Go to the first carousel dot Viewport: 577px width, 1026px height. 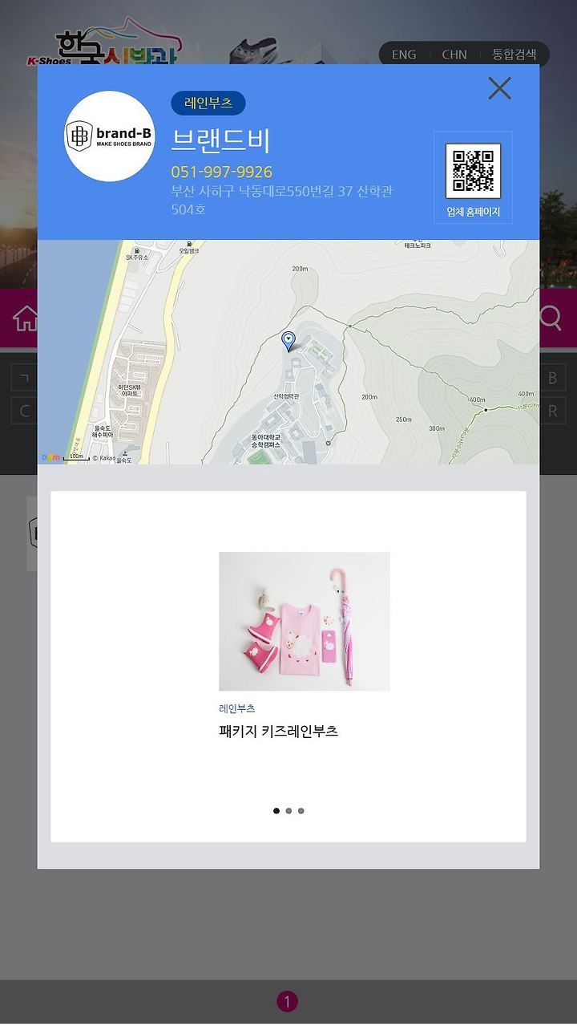pyautogui.click(x=276, y=811)
